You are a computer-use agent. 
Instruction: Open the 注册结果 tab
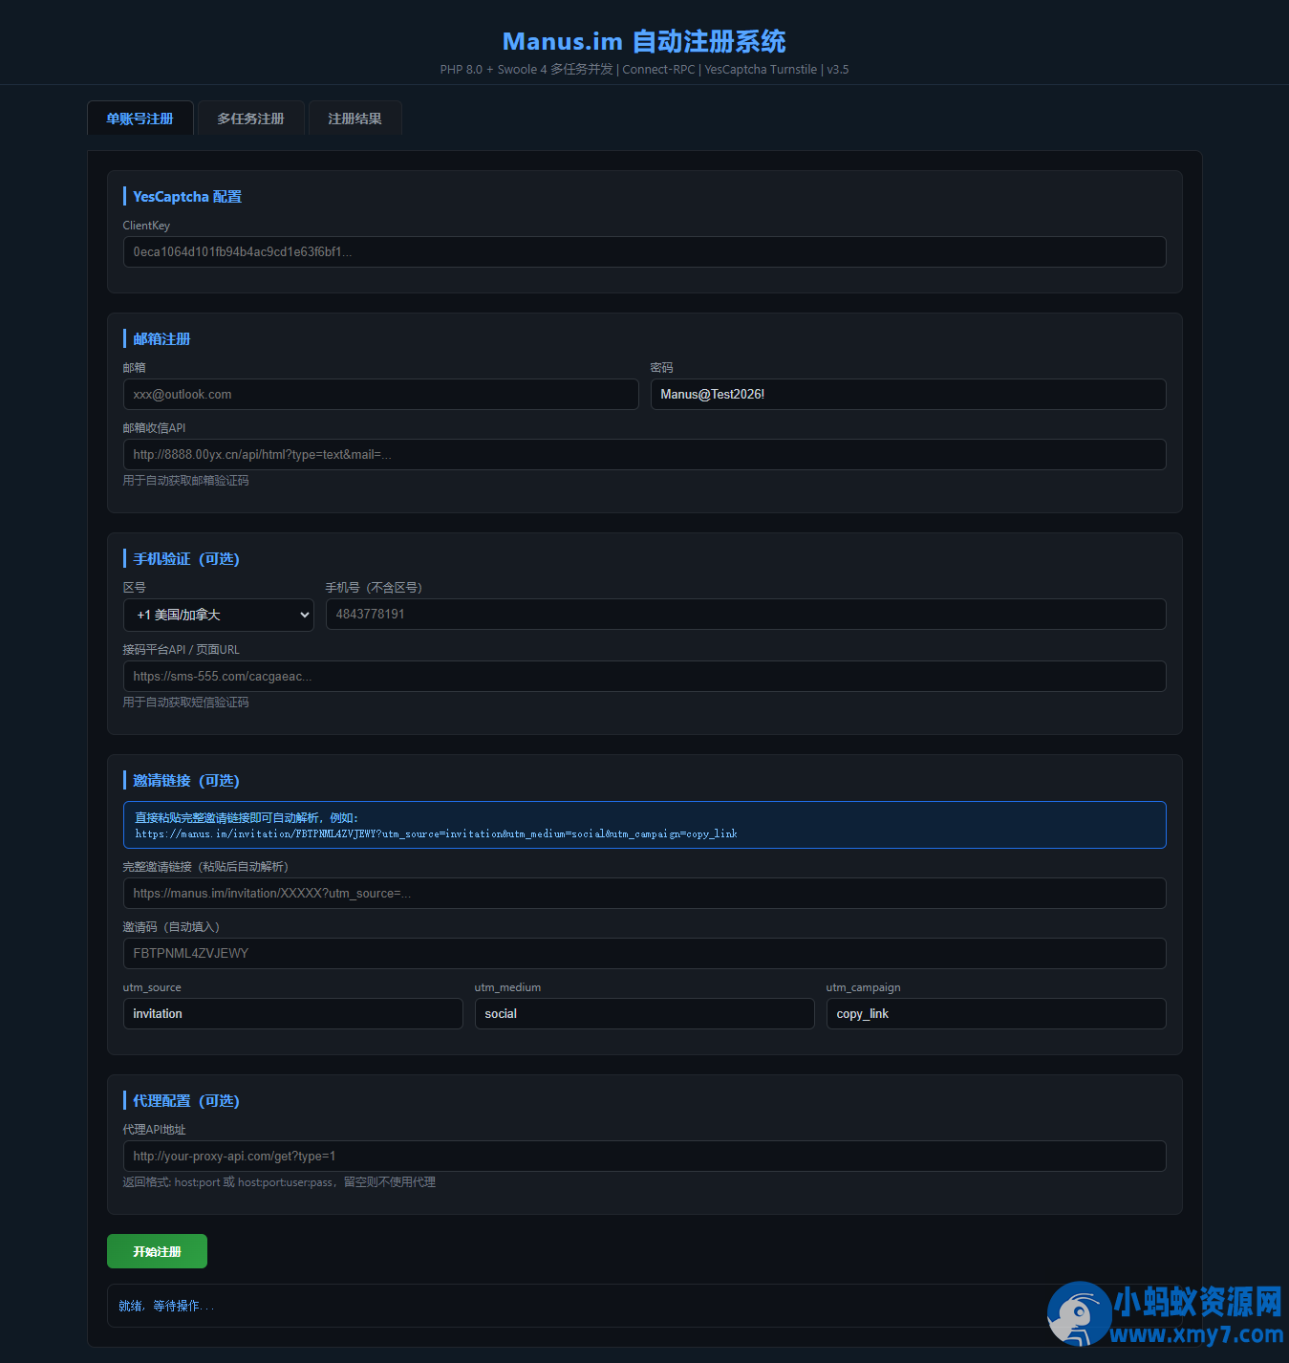tap(354, 119)
